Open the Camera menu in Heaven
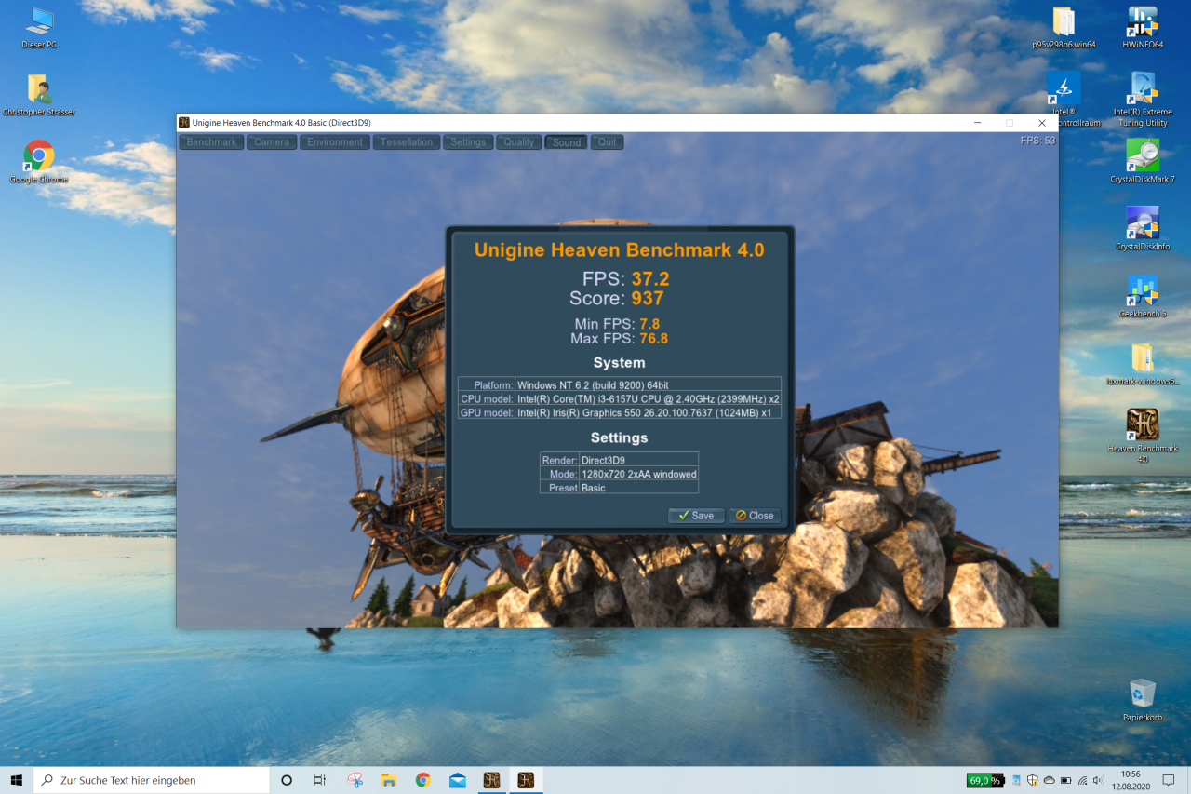1191x794 pixels. (x=272, y=142)
